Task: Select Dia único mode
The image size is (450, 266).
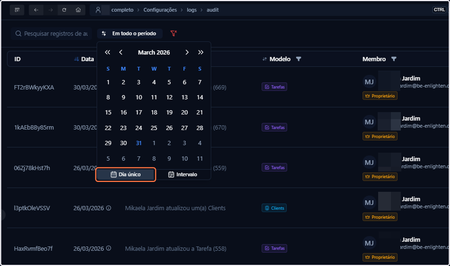Action: click(126, 174)
